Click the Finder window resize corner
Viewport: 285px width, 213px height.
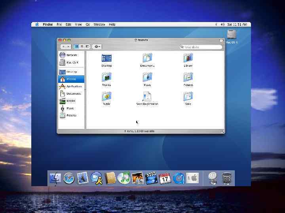223,132
